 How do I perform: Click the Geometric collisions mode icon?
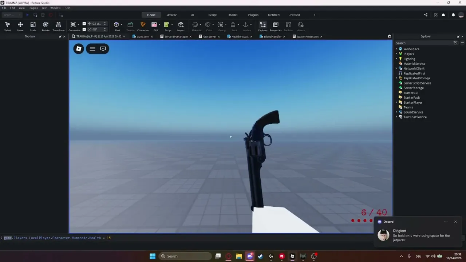(73, 25)
